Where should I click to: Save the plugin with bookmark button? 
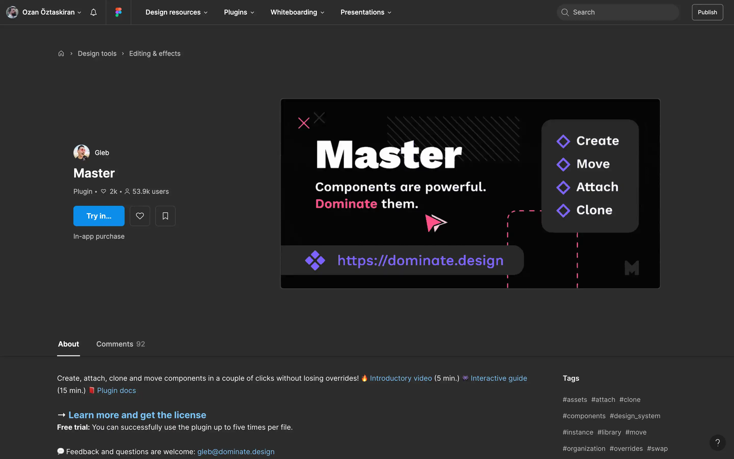pyautogui.click(x=165, y=216)
